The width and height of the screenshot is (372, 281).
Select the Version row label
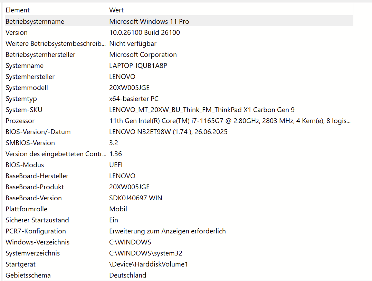point(17,32)
